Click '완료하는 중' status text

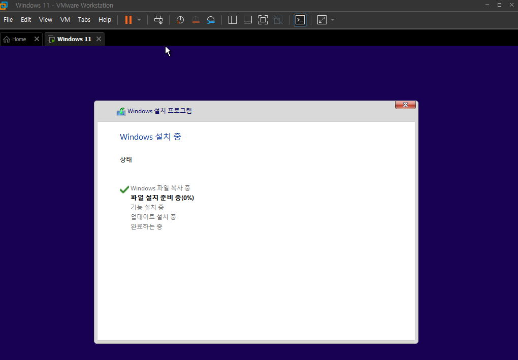[146, 226]
